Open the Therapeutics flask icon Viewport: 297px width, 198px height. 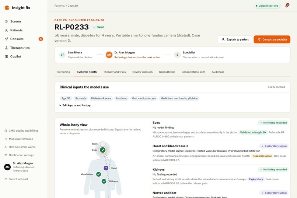click(6, 48)
